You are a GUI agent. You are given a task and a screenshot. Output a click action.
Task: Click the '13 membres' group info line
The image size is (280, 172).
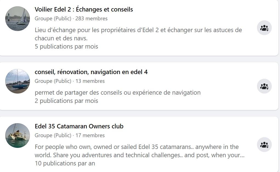70,81
